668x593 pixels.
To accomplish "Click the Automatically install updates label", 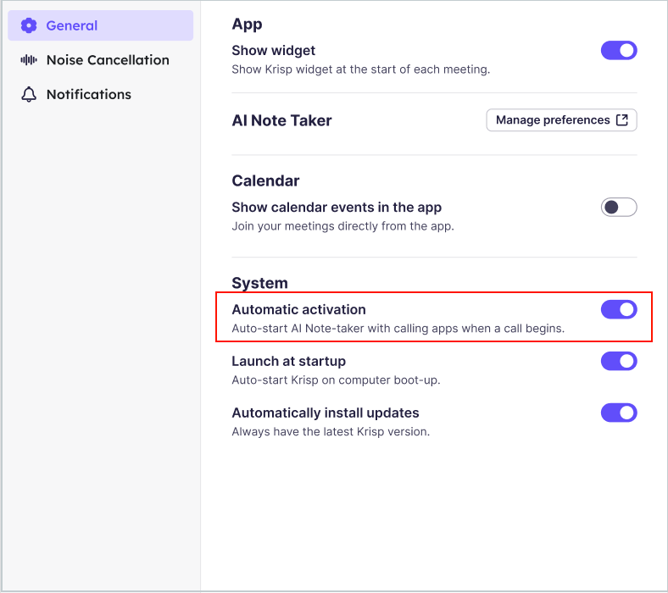I will pyautogui.click(x=326, y=413).
